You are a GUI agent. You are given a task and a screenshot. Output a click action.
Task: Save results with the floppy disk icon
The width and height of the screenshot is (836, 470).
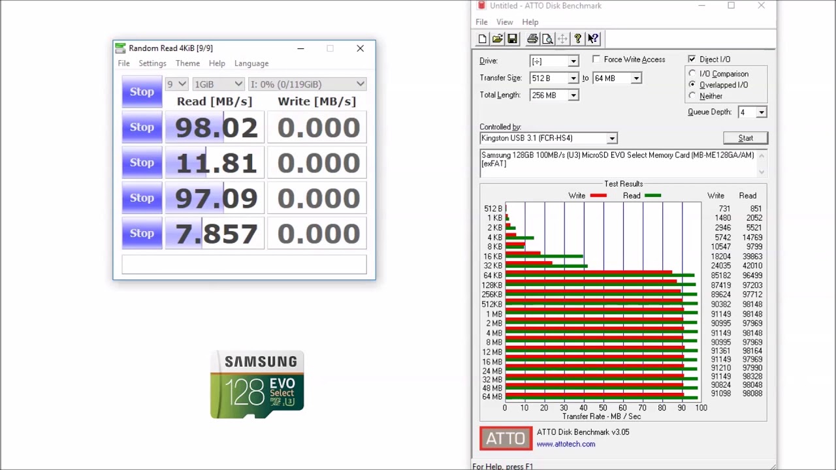(x=512, y=39)
